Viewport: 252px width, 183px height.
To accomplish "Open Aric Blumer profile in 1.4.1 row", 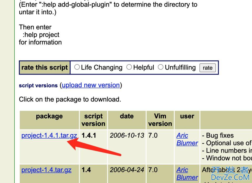I will 187,139.
